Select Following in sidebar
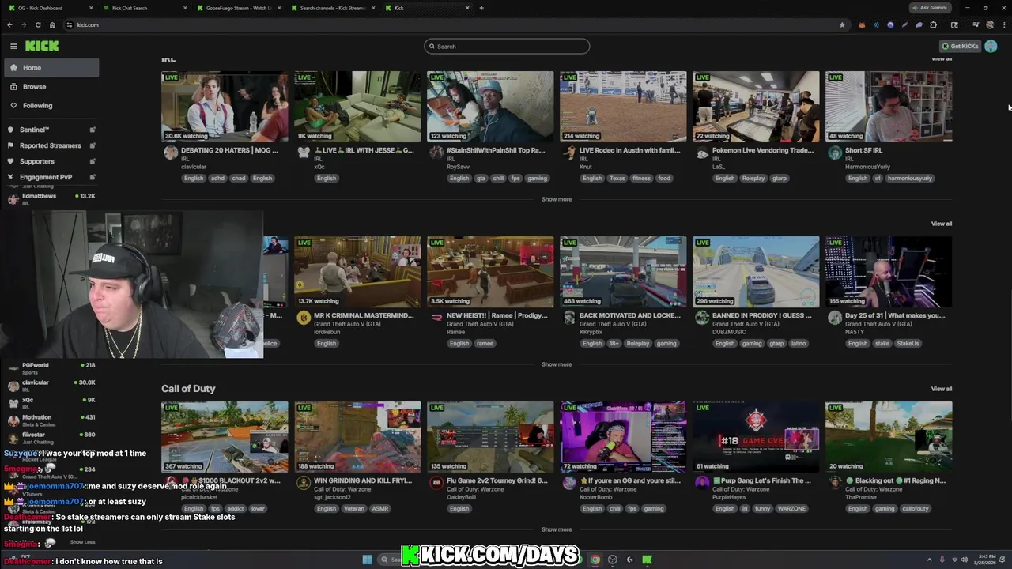This screenshot has height=569, width=1012. point(51,106)
